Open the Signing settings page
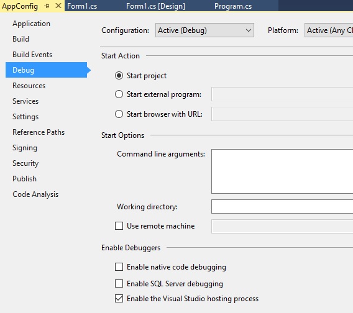 click(x=25, y=148)
